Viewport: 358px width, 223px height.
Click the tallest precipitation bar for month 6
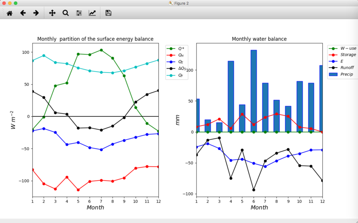pos(254,91)
